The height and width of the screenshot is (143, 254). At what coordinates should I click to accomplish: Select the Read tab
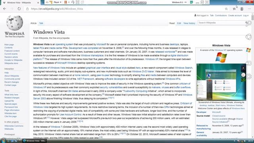point(172,23)
